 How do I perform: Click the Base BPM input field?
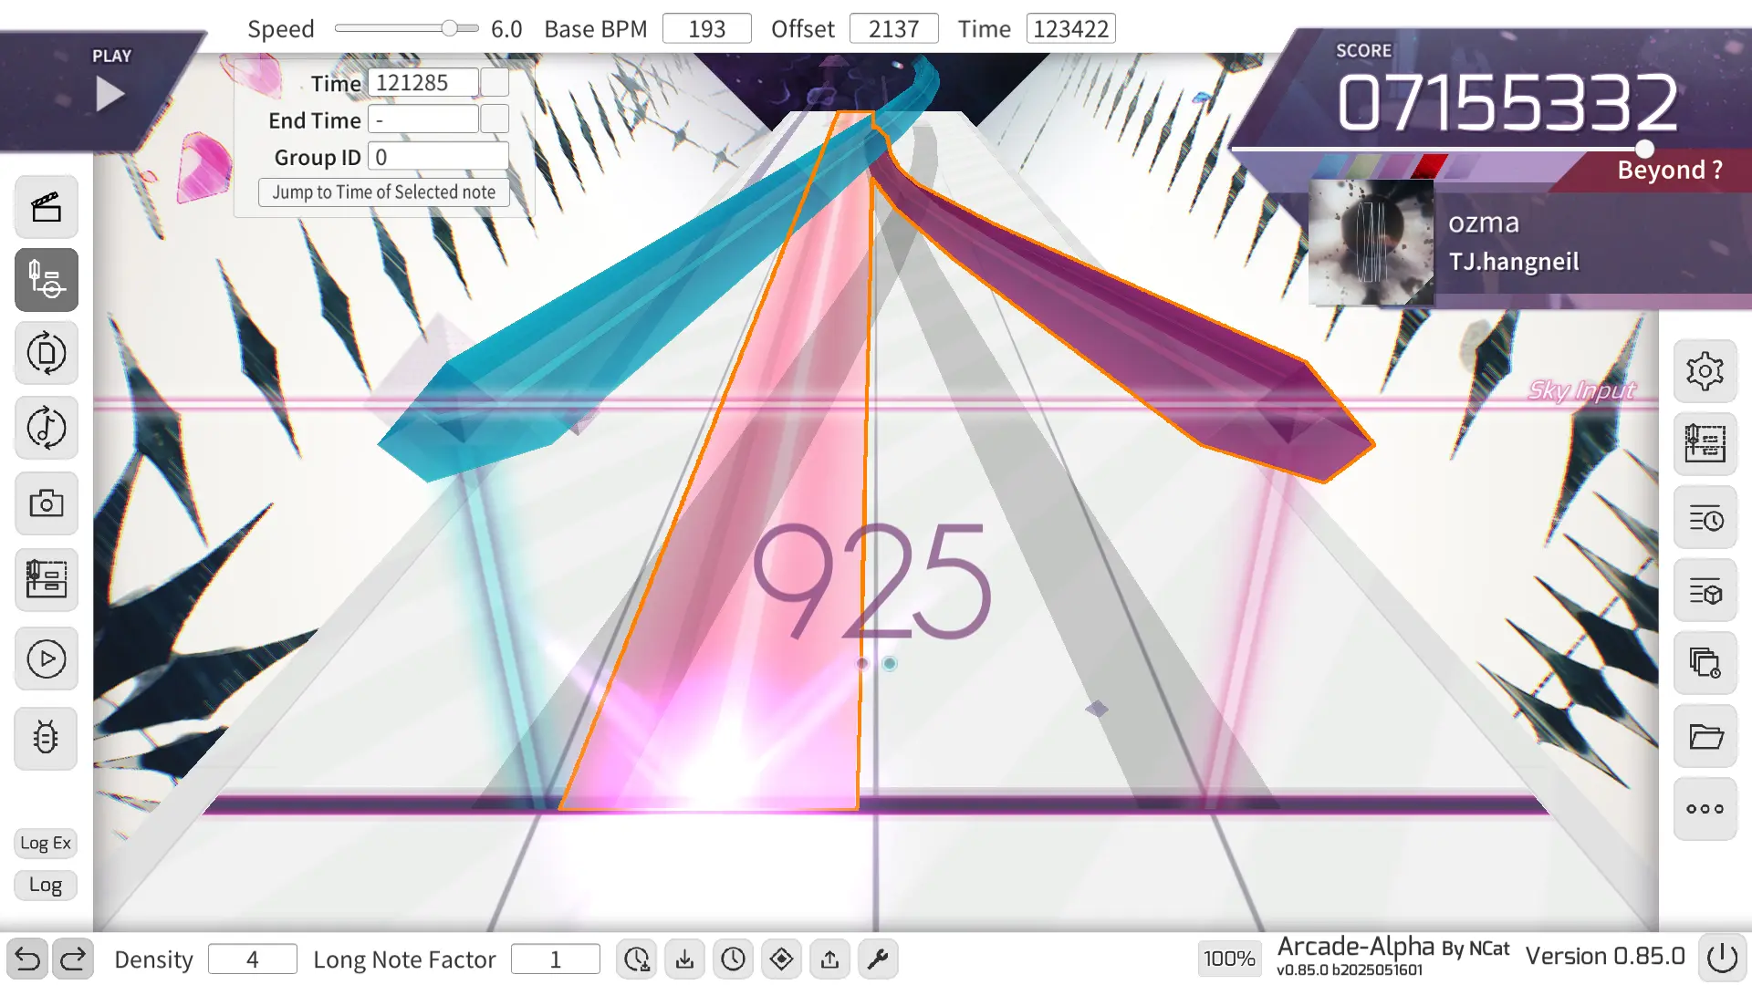click(706, 29)
